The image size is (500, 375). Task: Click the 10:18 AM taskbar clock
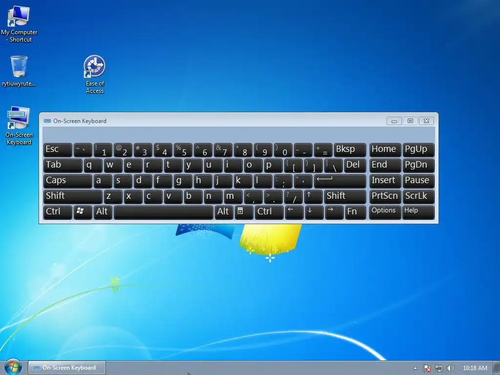point(475,368)
